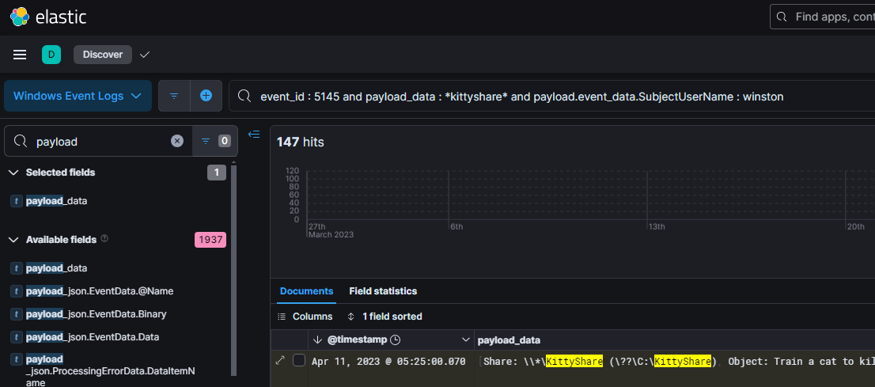
Task: Select the Documents tab
Action: [306, 291]
